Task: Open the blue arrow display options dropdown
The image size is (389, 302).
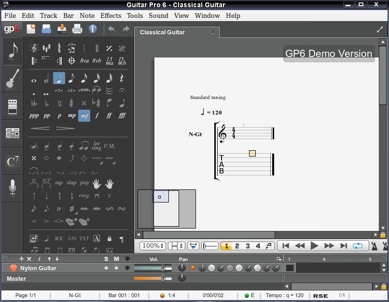Action: point(193,246)
